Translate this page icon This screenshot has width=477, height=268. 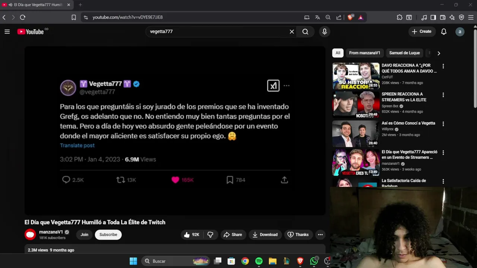[318, 17]
